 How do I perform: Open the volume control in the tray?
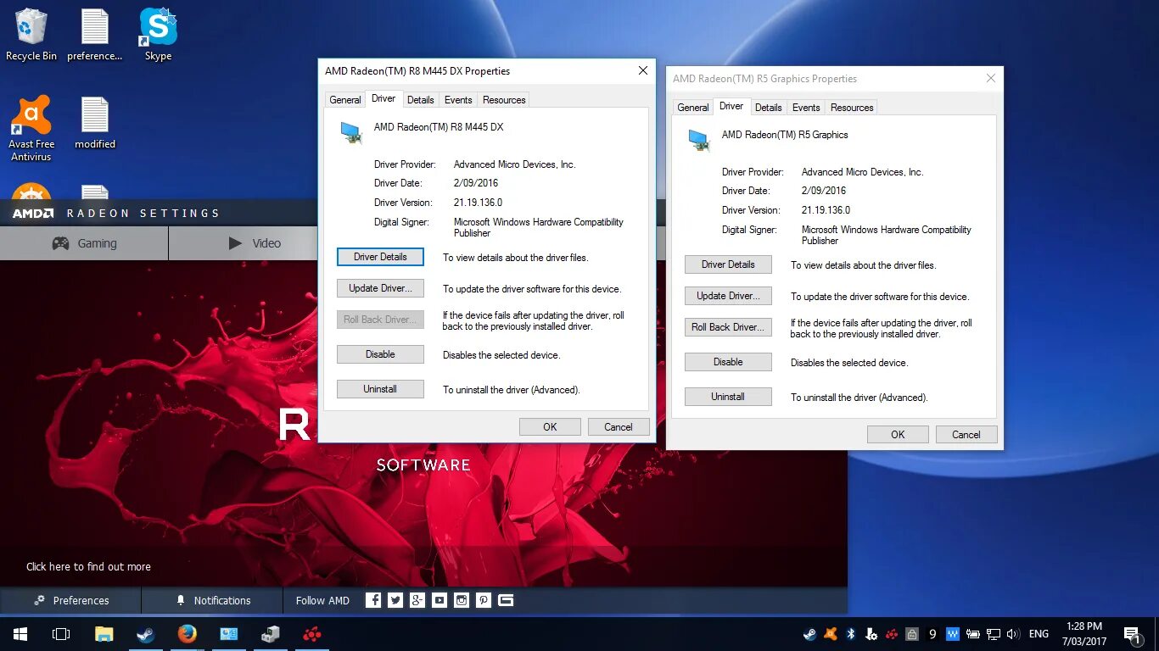(x=1013, y=634)
